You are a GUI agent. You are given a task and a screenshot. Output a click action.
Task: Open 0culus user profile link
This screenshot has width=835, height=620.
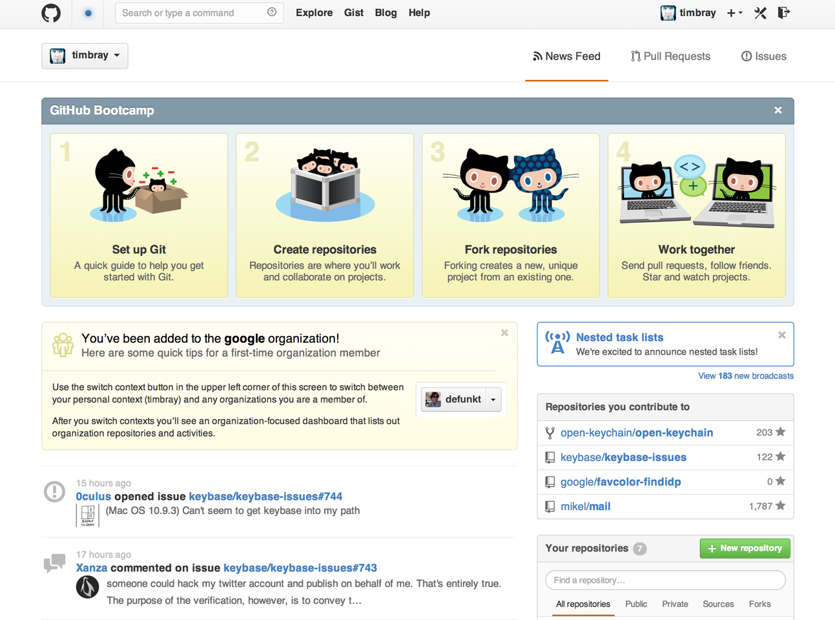pyautogui.click(x=94, y=497)
